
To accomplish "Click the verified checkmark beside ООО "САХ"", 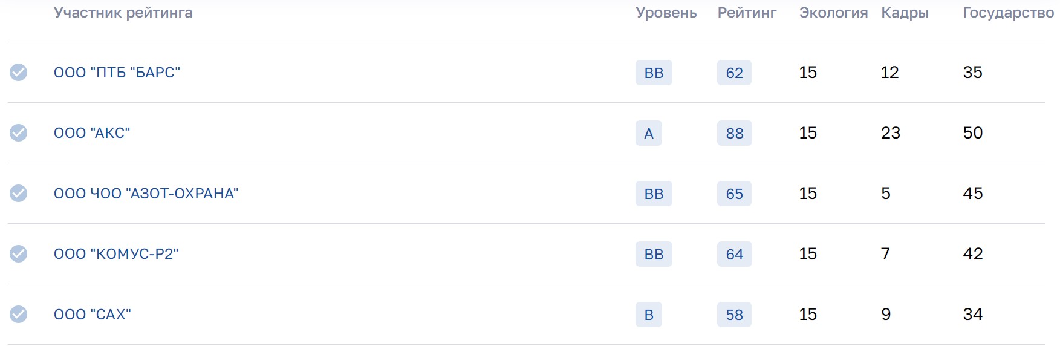I will point(19,315).
